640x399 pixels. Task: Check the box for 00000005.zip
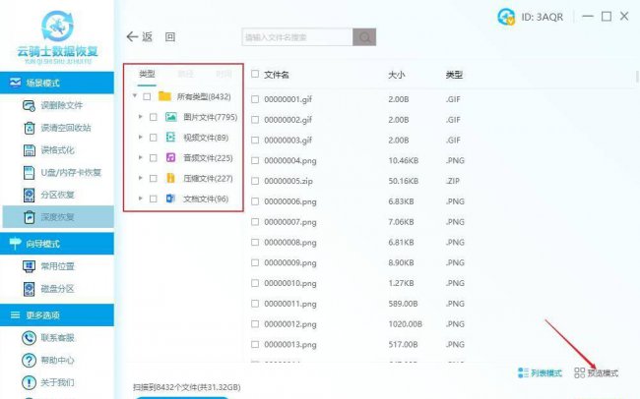pyautogui.click(x=255, y=181)
